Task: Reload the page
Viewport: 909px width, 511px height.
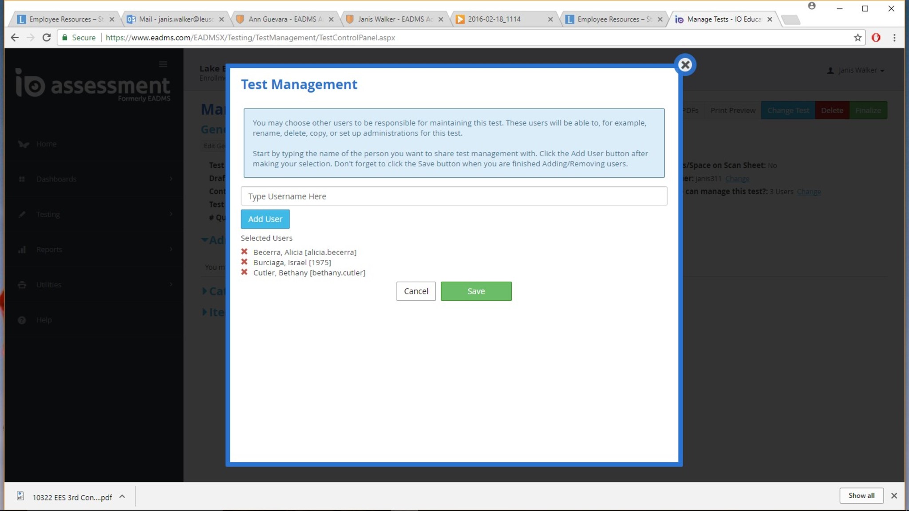Action: tap(47, 38)
